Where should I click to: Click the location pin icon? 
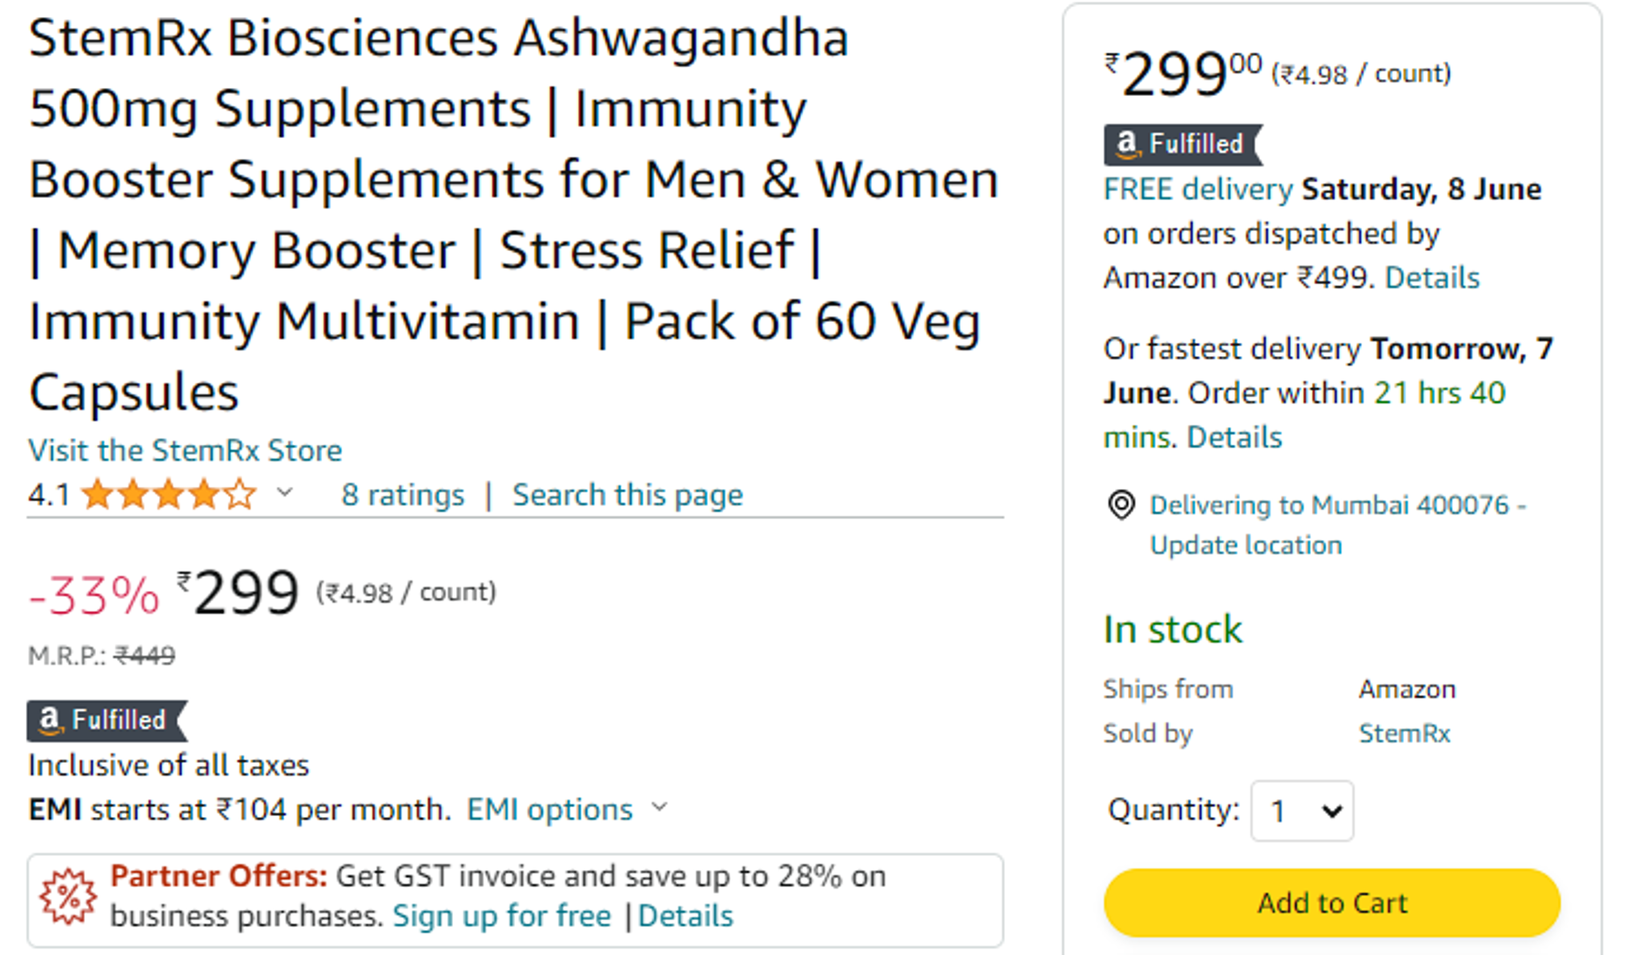point(1121,505)
